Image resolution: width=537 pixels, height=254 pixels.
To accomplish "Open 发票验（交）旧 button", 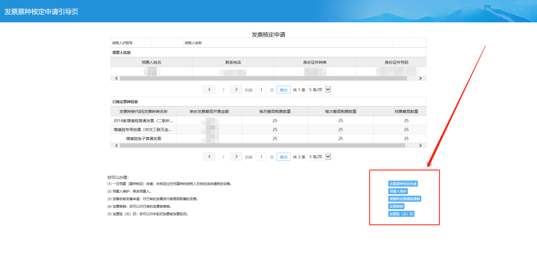I will (401, 214).
